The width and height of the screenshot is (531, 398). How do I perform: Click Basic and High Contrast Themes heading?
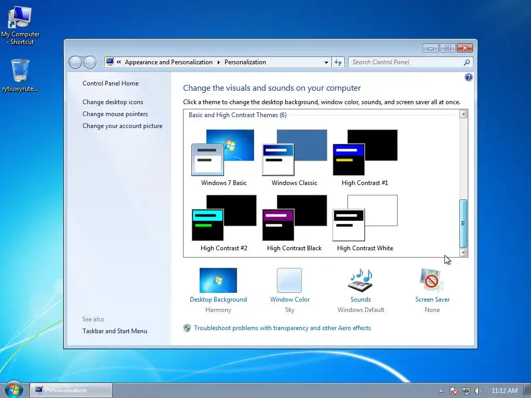237,115
